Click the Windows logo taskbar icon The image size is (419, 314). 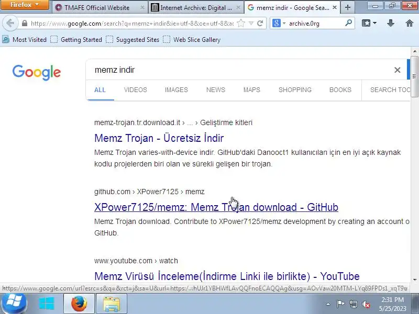tap(47, 304)
